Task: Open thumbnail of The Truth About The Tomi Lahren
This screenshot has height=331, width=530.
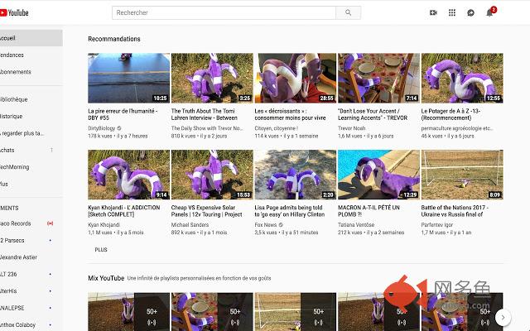Action: [x=212, y=78]
